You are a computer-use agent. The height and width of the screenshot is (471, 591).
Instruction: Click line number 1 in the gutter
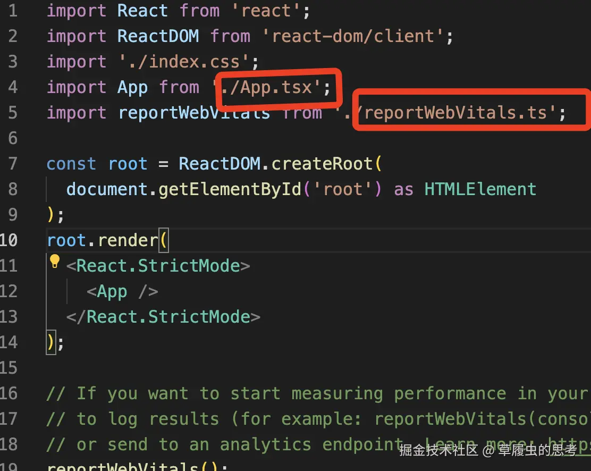pos(12,11)
